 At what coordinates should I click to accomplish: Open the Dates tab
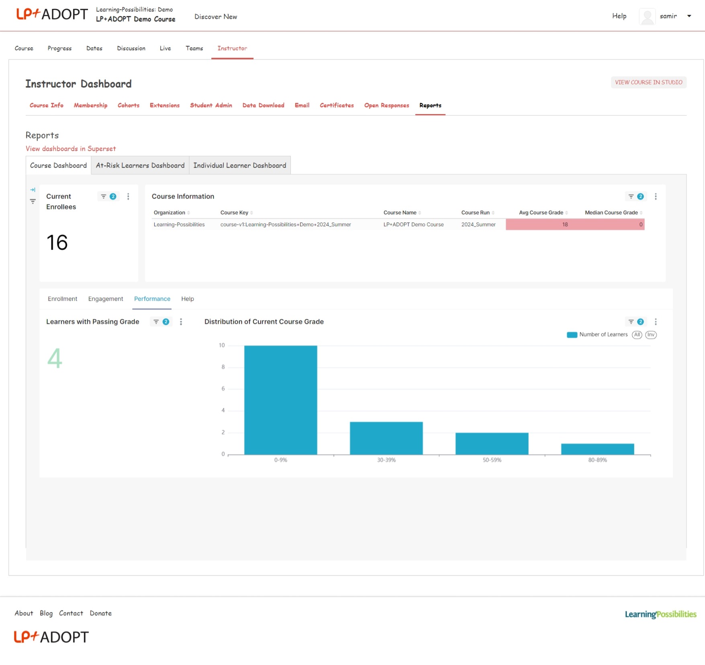94,48
